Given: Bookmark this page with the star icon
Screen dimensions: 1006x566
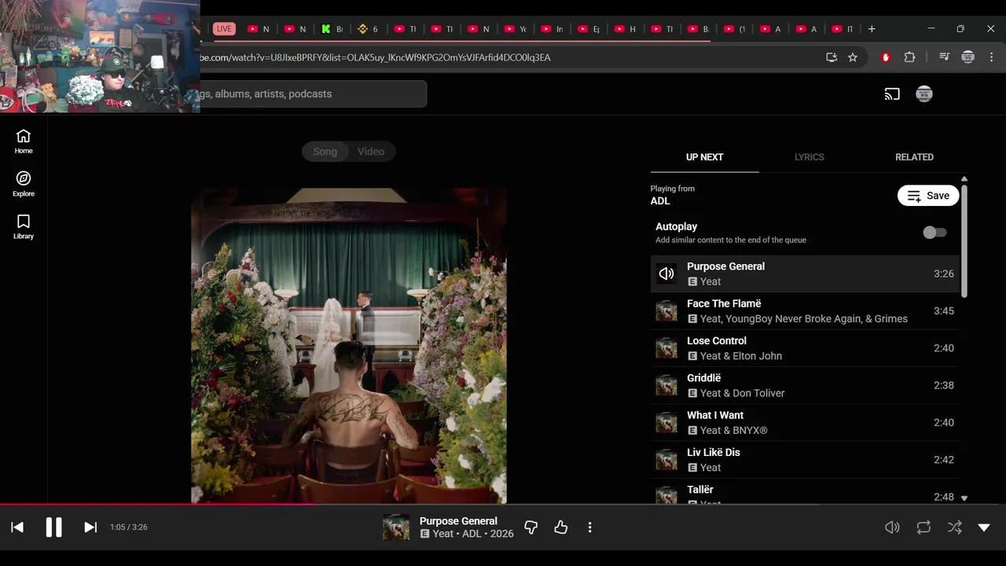Looking at the screenshot, I should (853, 57).
